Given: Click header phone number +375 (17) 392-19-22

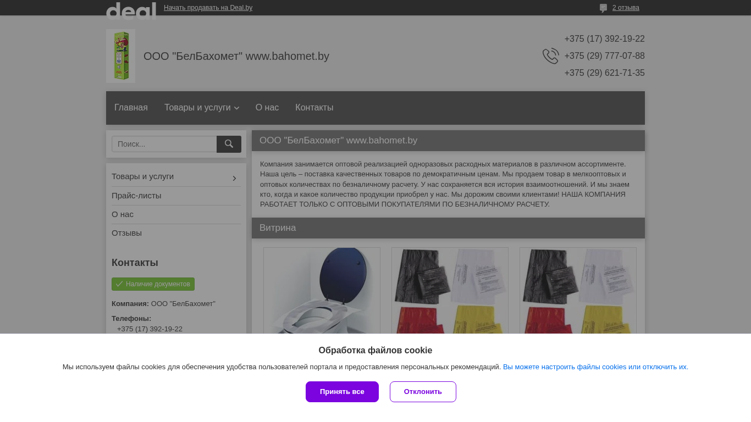Looking at the screenshot, I should coord(604,39).
